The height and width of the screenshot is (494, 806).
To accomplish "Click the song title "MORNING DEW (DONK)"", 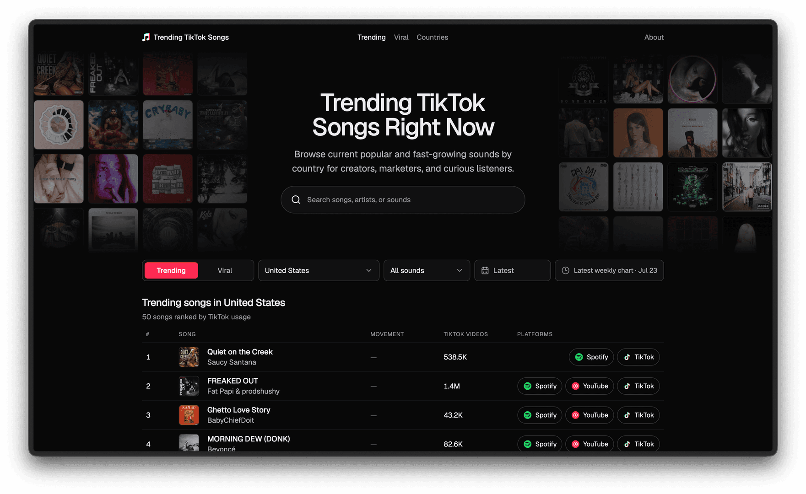I will click(249, 439).
